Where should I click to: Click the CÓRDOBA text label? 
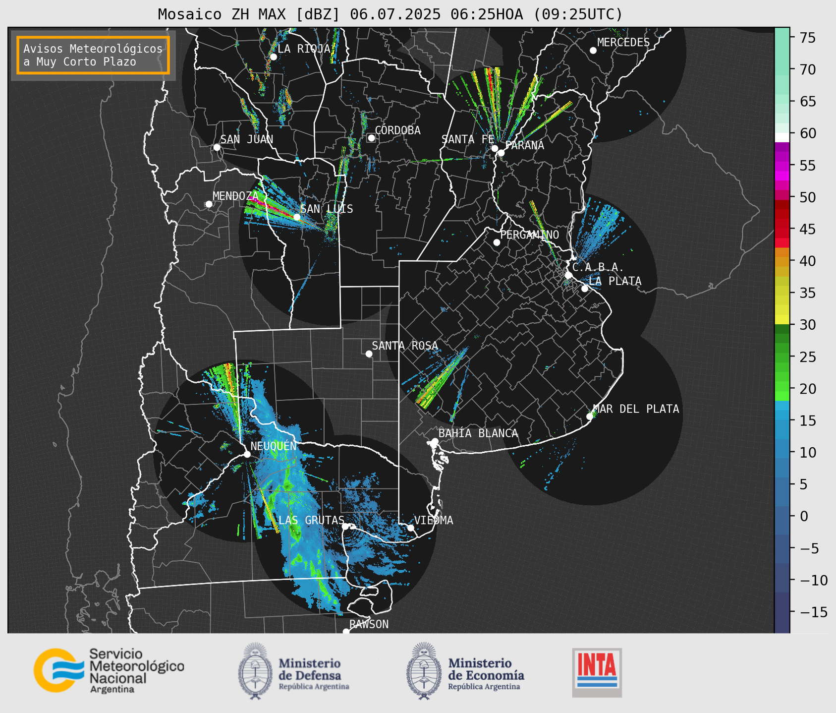[x=397, y=130]
